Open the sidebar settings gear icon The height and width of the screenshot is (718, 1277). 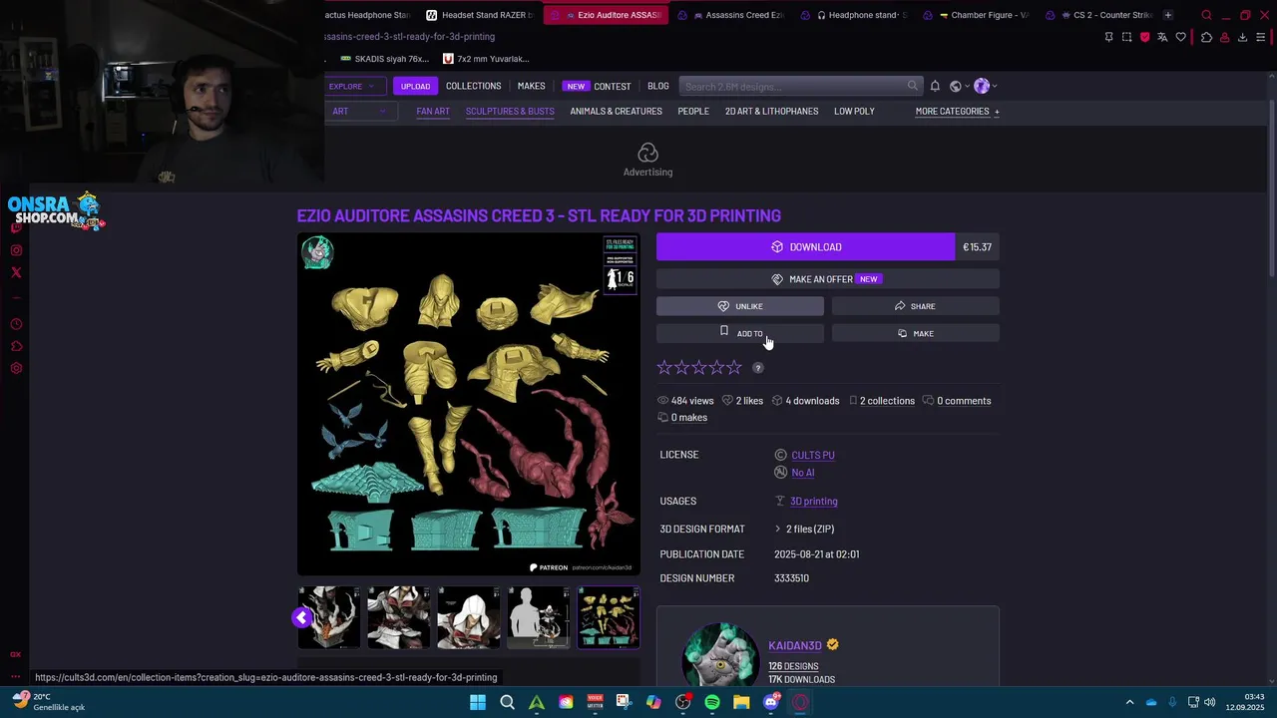tap(16, 368)
